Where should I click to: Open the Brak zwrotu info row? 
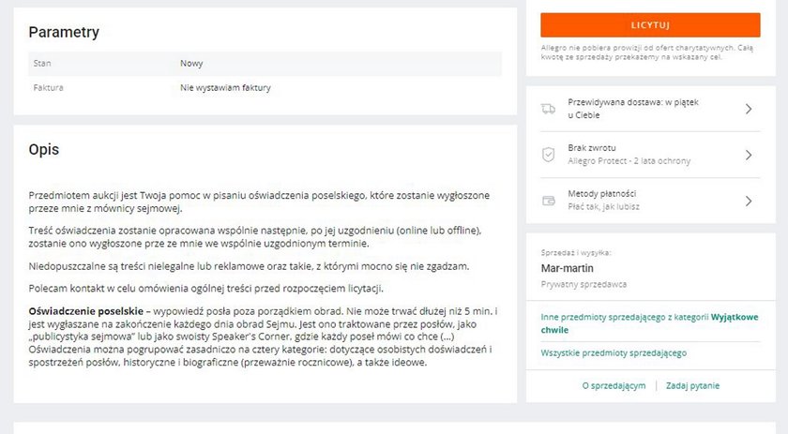point(650,155)
